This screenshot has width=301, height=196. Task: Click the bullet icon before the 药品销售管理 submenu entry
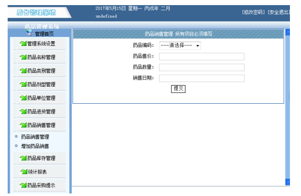pyautogui.click(x=16, y=136)
